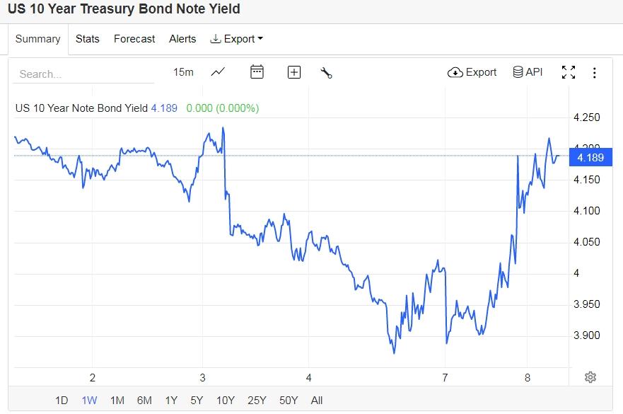Viewport: 623px width, 414px height.
Task: Open the Alerts tab
Action: [182, 39]
